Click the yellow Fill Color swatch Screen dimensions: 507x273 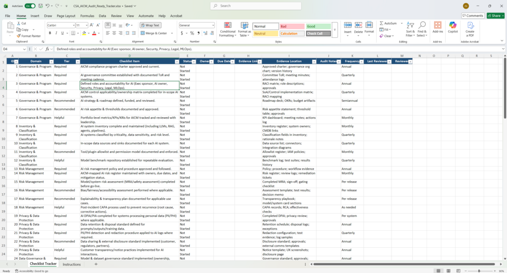84,33
